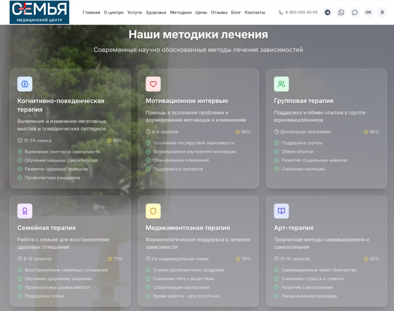The width and height of the screenshot is (394, 311).
Task: Click the Когнитивно-поведенческая терапия card title
Action: point(61,105)
